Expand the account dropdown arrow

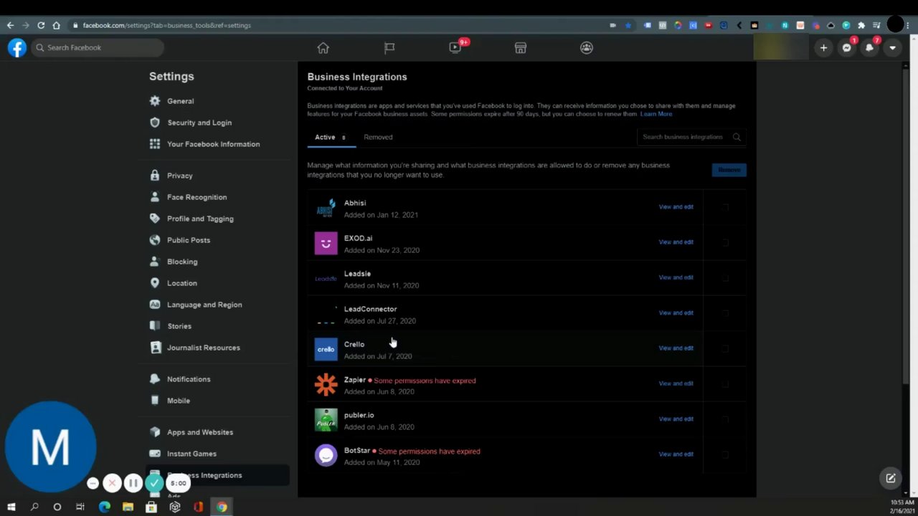(892, 47)
